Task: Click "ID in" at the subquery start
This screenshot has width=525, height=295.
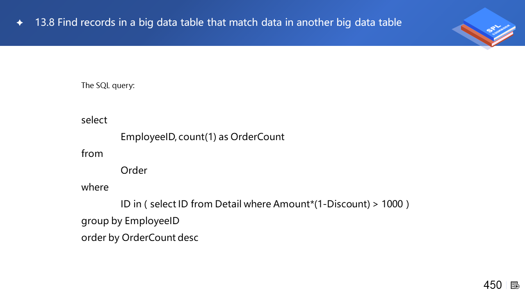Action: tap(131, 204)
